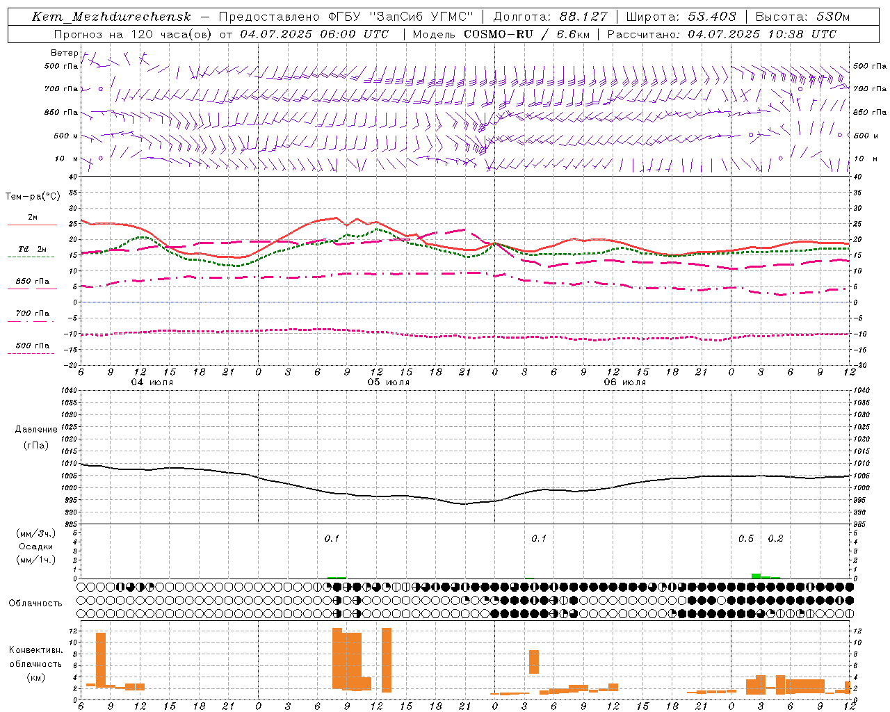Click the red legend line under 2м
Viewport: 890px width, 712px height.
pyautogui.click(x=32, y=225)
